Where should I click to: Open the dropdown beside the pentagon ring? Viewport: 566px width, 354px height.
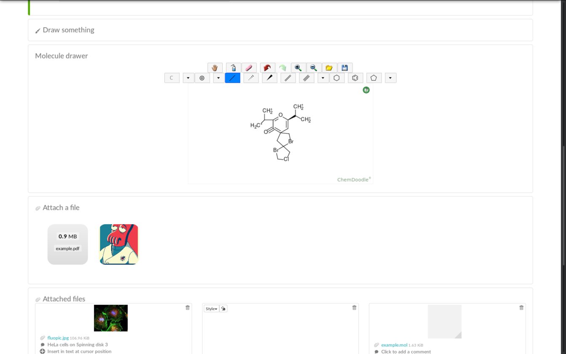[390, 78]
